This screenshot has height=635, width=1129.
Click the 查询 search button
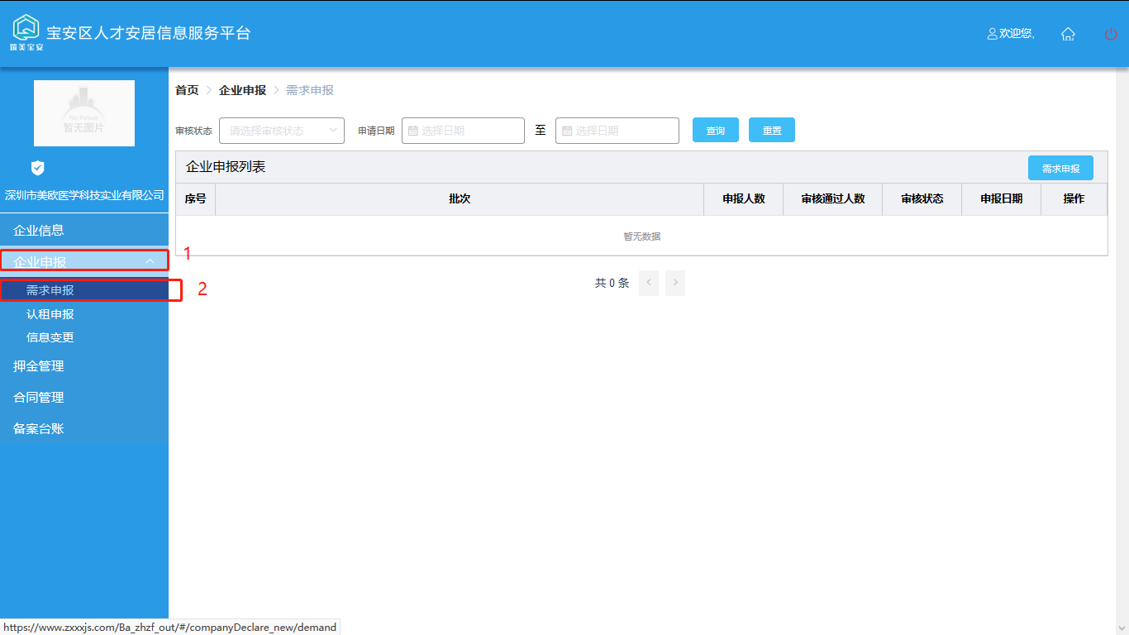[x=715, y=131]
